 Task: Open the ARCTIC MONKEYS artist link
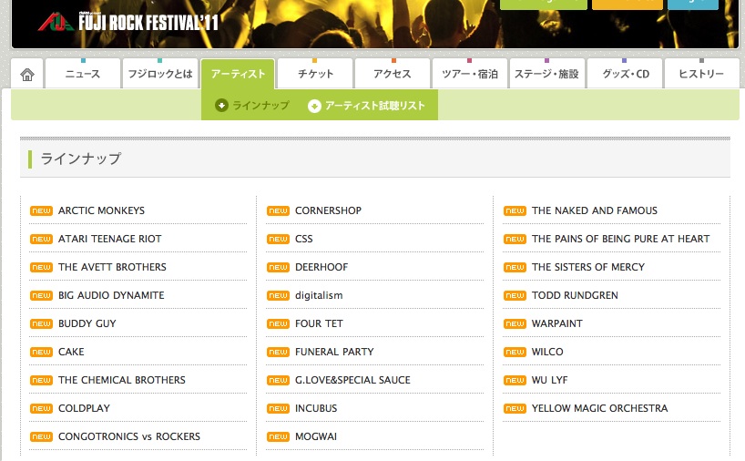pos(101,210)
